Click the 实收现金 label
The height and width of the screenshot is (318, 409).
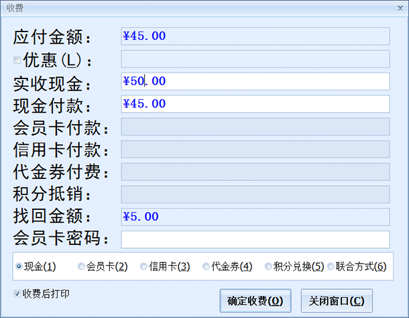pyautogui.click(x=52, y=84)
